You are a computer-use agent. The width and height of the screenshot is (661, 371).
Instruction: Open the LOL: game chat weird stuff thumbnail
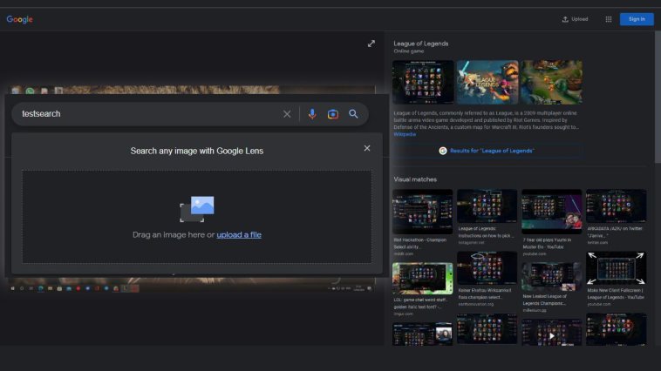click(422, 279)
